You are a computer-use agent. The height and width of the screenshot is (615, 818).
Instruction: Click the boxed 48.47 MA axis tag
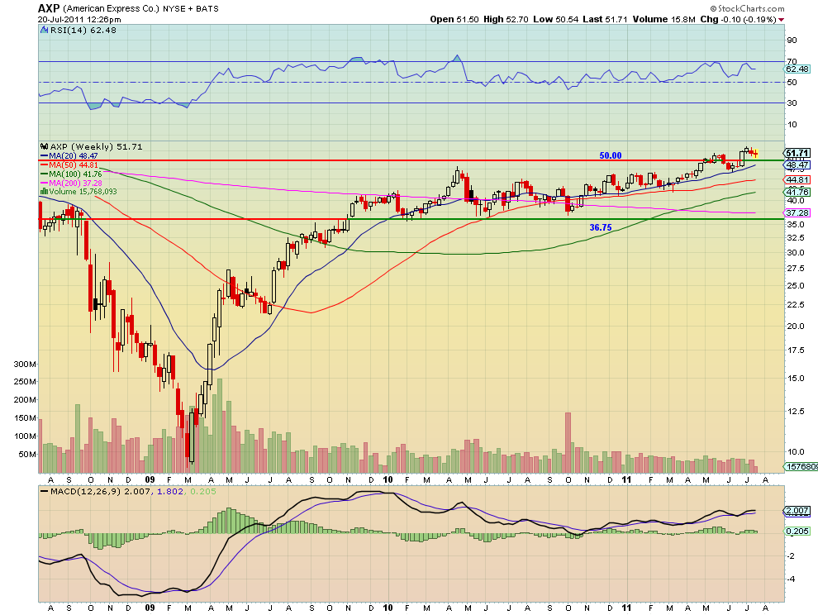tap(797, 165)
